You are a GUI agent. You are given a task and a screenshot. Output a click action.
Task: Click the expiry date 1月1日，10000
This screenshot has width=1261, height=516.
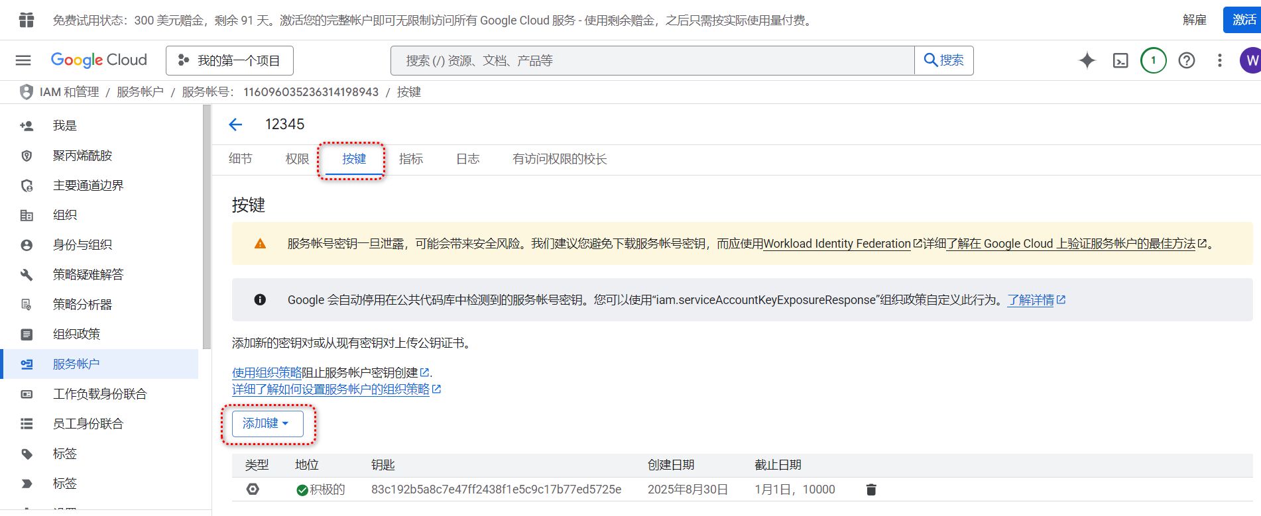(x=795, y=490)
